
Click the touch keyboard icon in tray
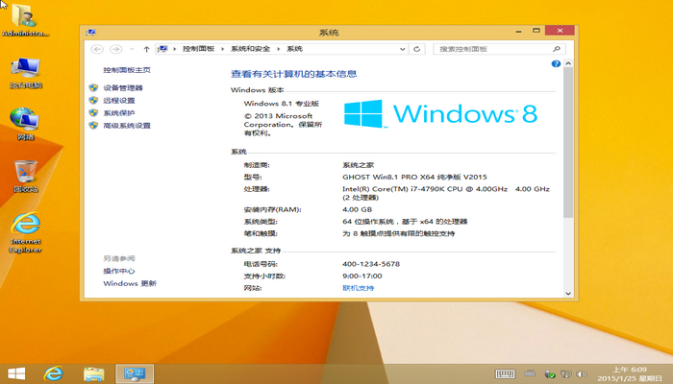coord(505,372)
